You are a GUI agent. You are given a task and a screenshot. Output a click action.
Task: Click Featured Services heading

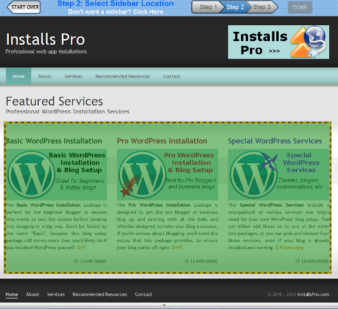tap(54, 101)
